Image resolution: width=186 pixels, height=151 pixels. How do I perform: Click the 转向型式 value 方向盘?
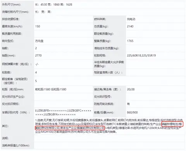[x=39, y=41]
